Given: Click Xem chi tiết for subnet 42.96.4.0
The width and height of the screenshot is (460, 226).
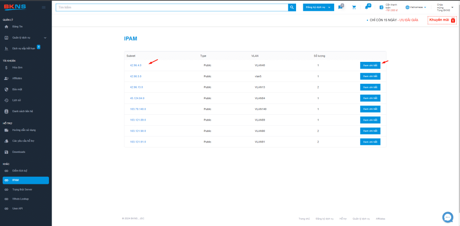Looking at the screenshot, I should (x=370, y=65).
